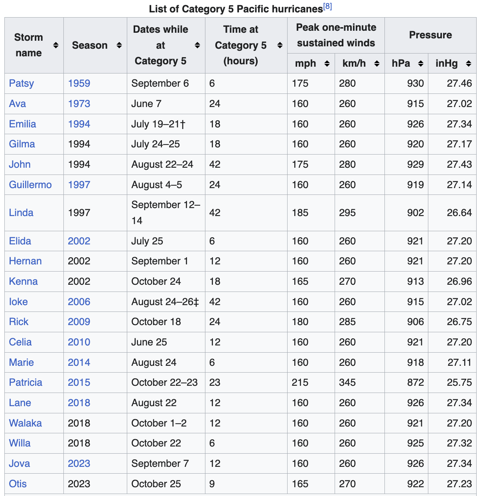Sort table by Storm name arrows
The width and height of the screenshot is (477, 496).
56,45
